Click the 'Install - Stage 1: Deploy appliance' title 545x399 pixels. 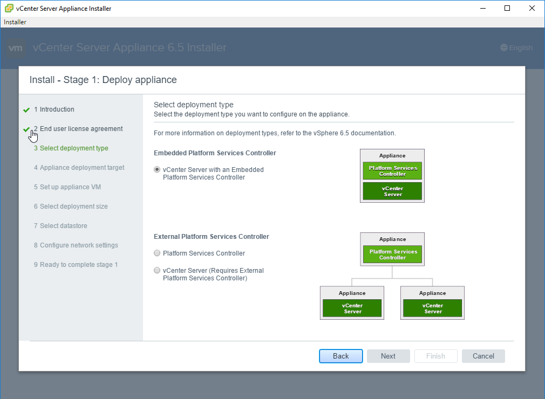click(x=103, y=80)
